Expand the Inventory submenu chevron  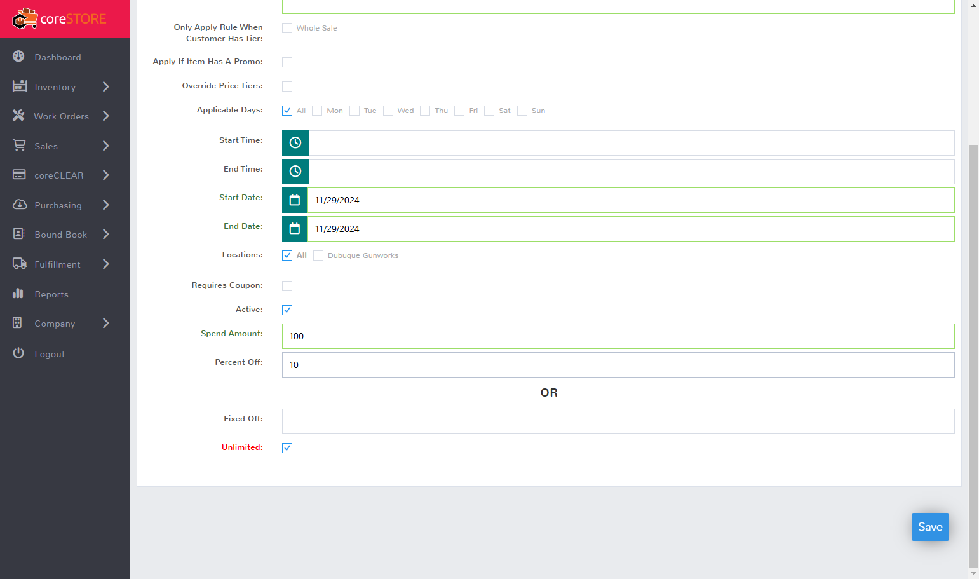106,86
